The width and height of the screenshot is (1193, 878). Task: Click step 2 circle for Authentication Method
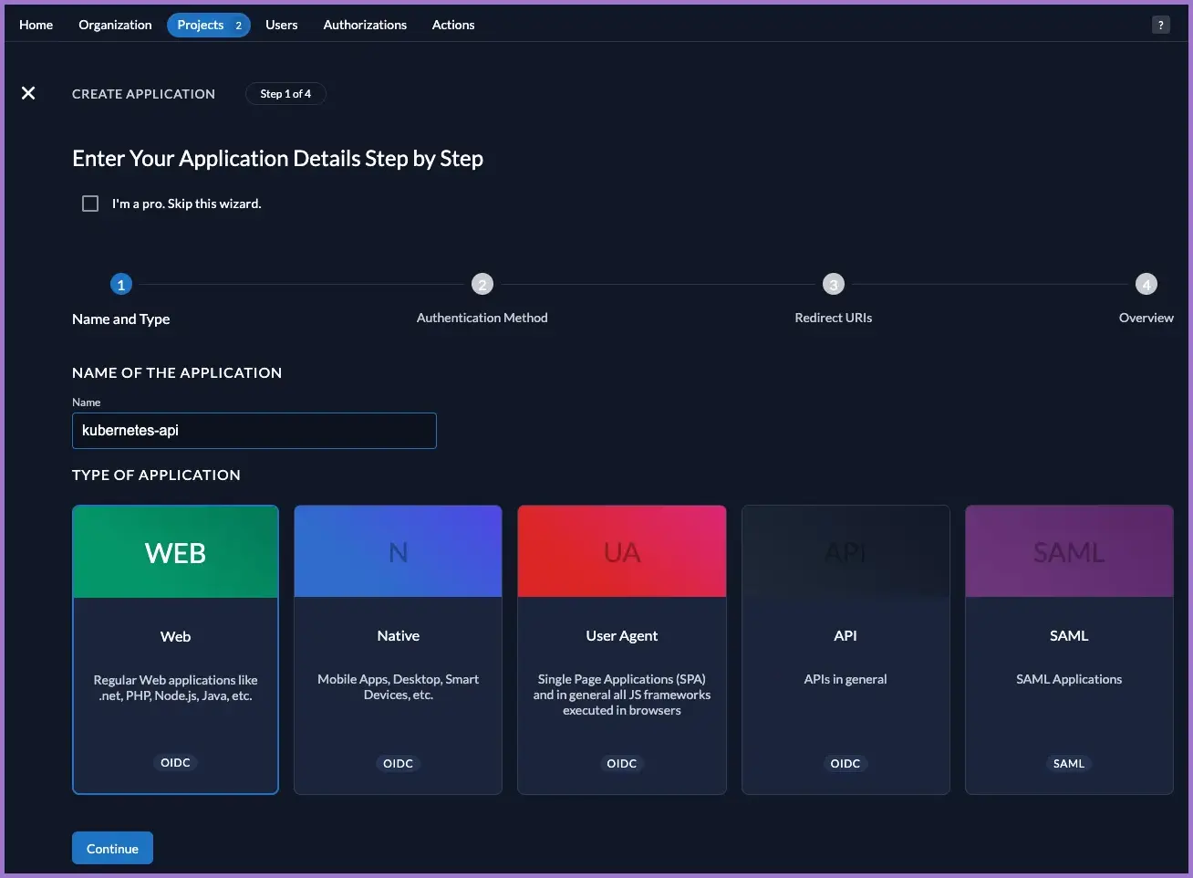[482, 285]
